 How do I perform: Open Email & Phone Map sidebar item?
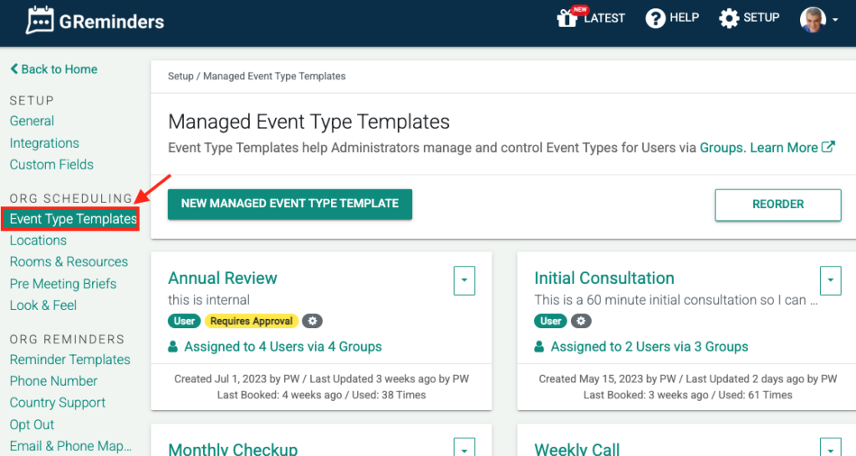click(70, 446)
